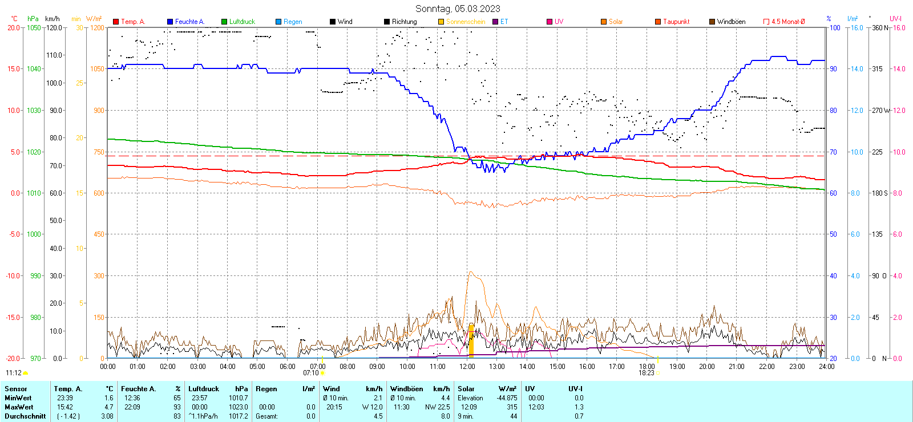Click the 12:00 time axis label

pos(467,367)
